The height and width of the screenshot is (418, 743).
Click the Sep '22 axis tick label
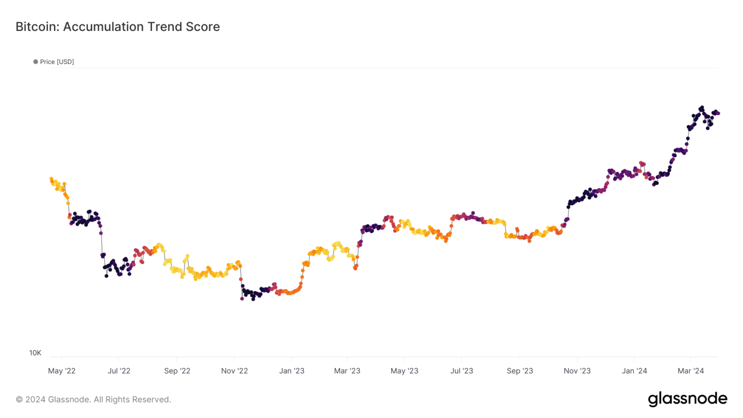[177, 371]
